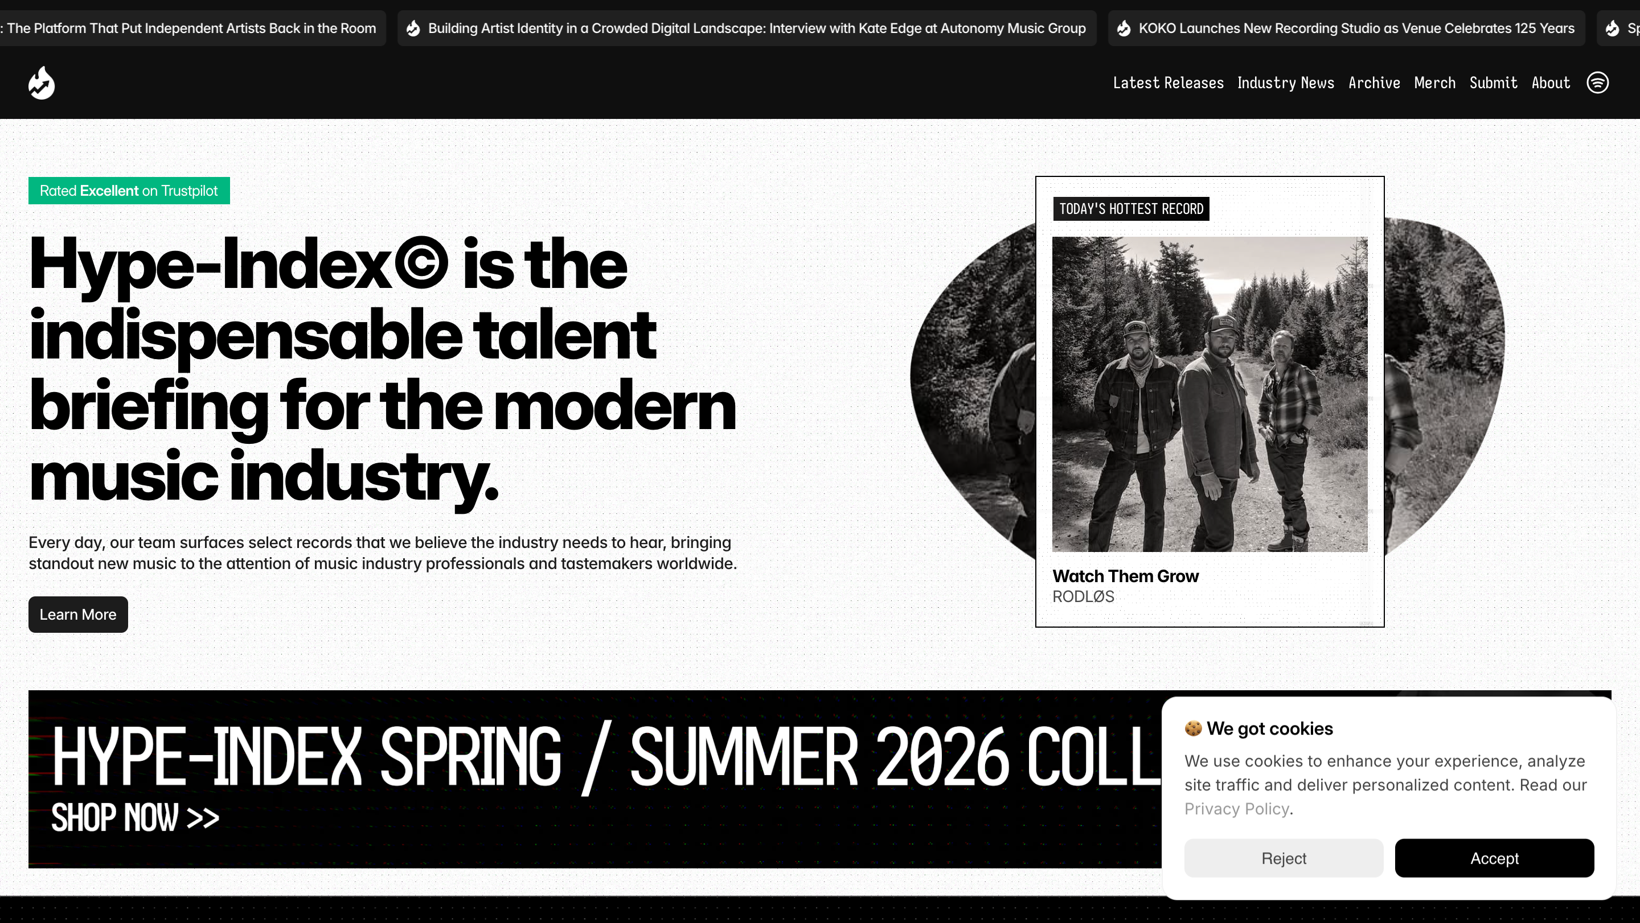Click the Hype-Index flame logo

pyautogui.click(x=42, y=83)
